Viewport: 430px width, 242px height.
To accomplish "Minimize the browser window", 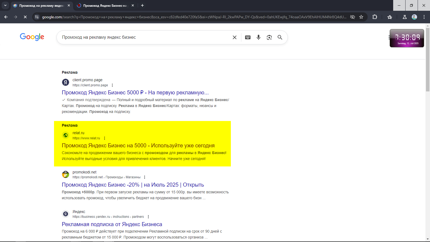I will pos(399,5).
